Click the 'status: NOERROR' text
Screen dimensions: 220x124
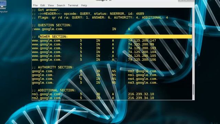[x=109, y=14]
